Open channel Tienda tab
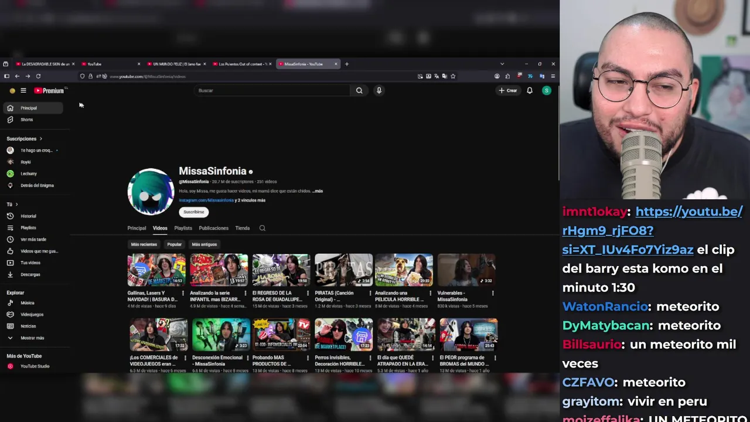750x422 pixels. [243, 228]
